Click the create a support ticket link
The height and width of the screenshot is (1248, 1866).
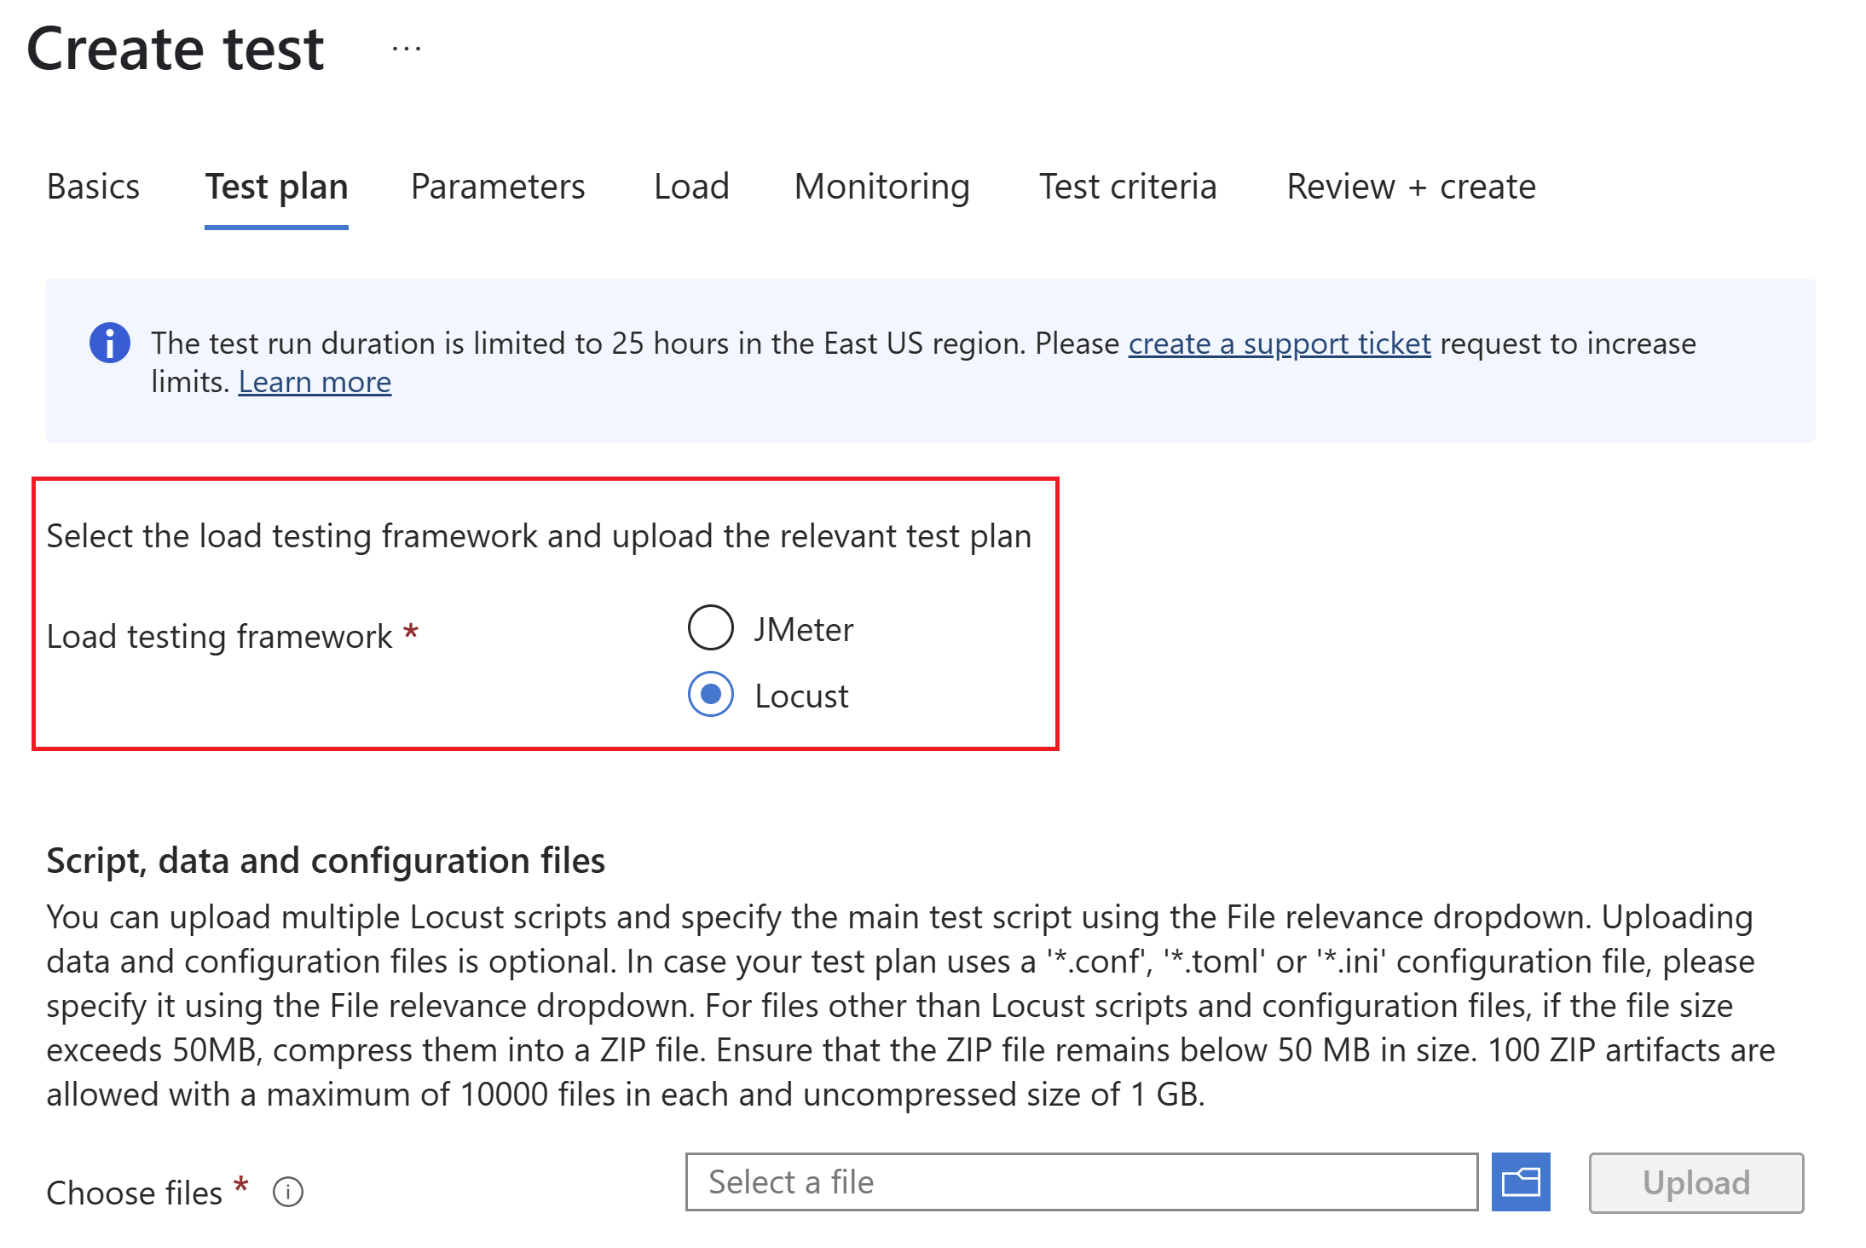pyautogui.click(x=1280, y=344)
